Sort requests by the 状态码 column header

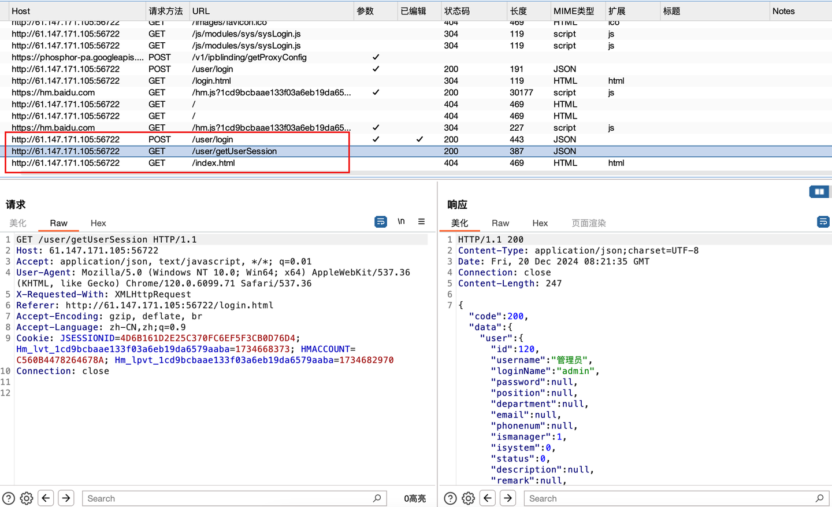point(456,11)
